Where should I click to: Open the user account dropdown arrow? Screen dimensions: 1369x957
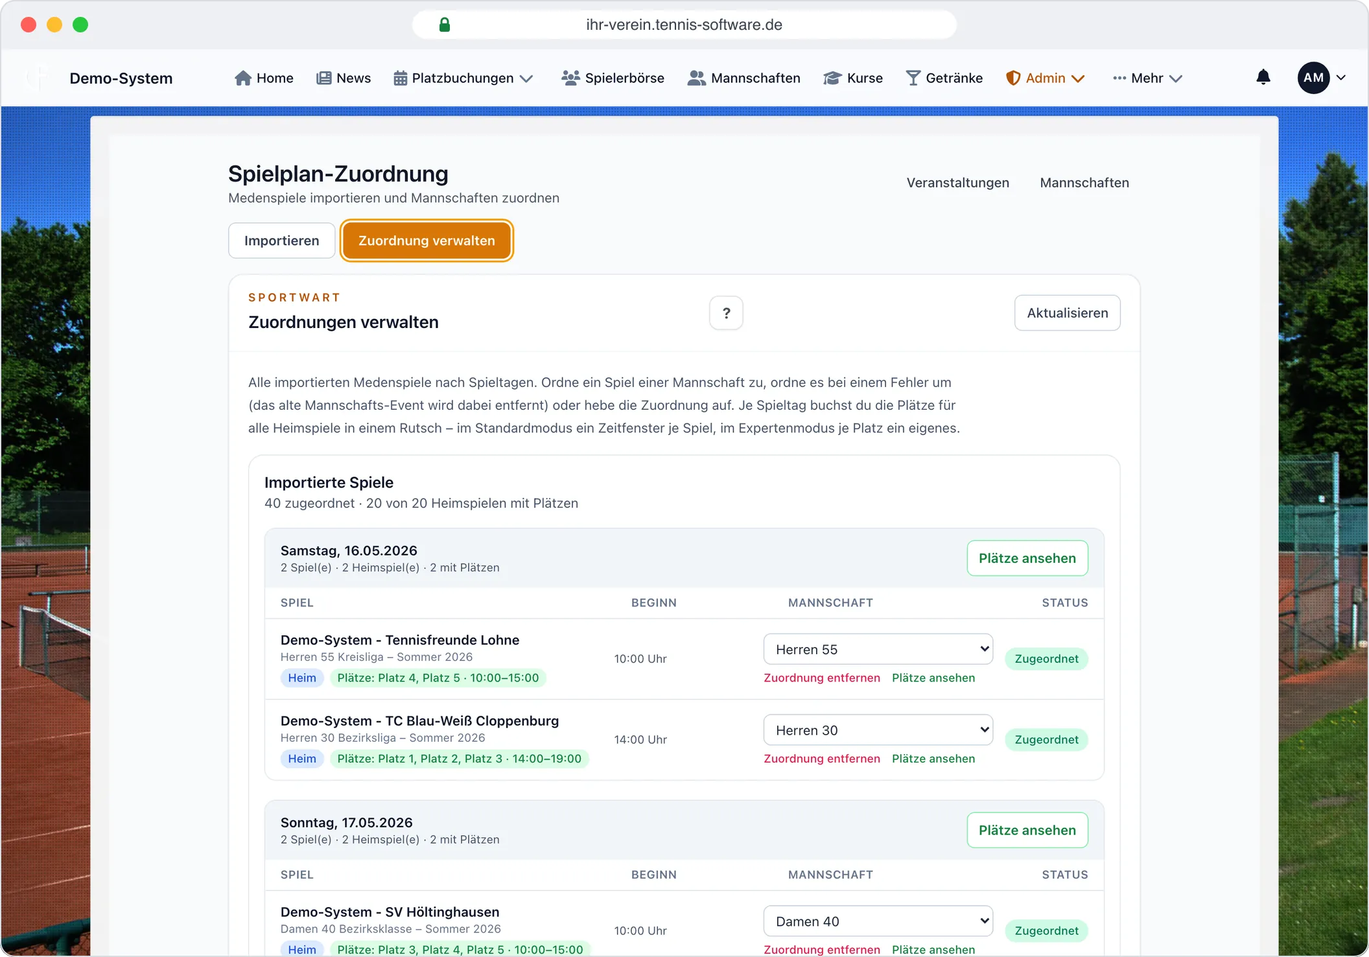point(1341,78)
